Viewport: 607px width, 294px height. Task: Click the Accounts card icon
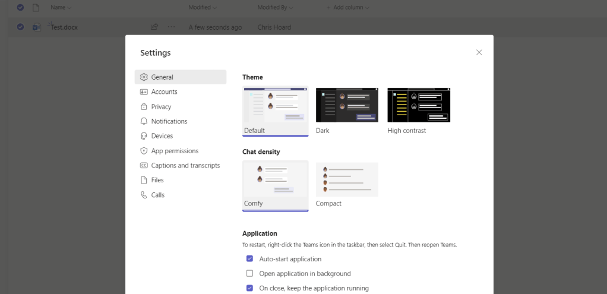144,92
